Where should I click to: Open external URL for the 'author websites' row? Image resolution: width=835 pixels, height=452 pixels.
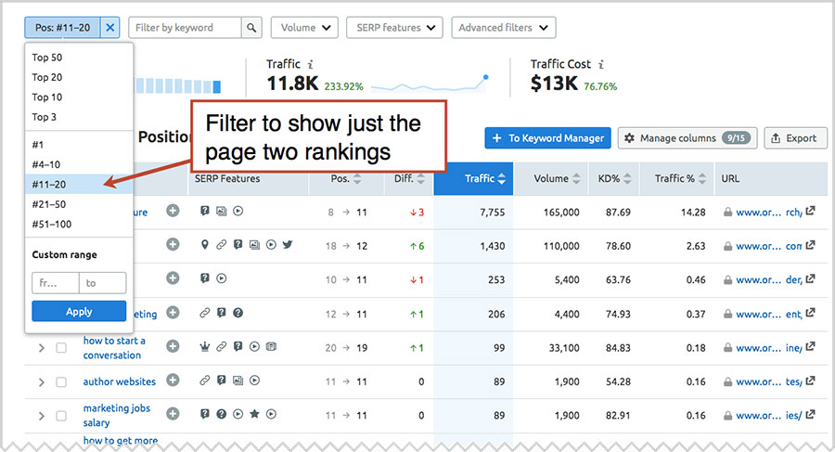810,381
